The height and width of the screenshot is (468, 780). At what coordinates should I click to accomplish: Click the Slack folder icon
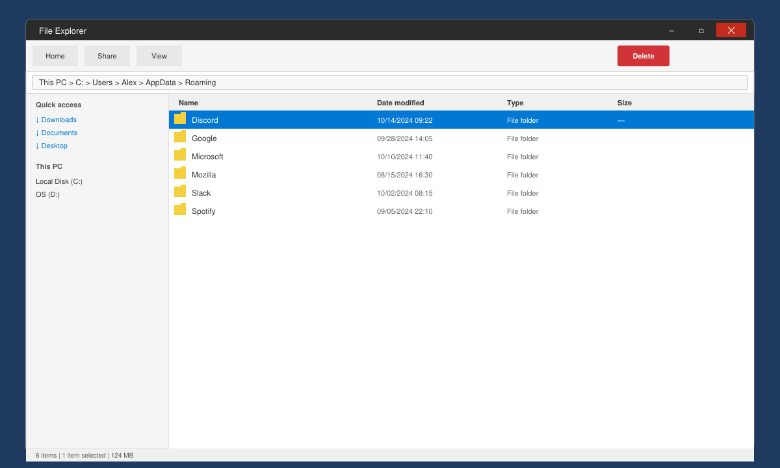(180, 191)
